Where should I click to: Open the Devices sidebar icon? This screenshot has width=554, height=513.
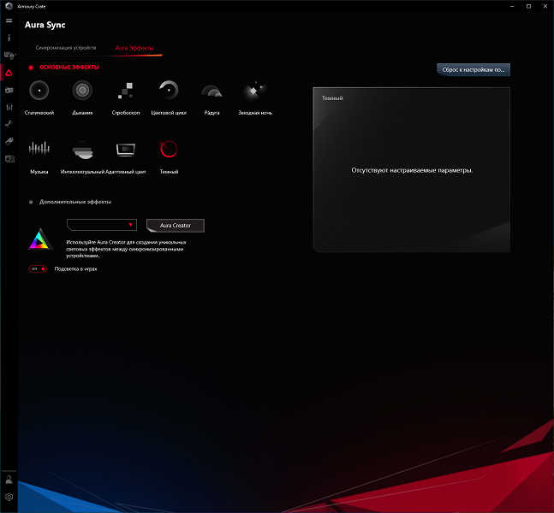click(9, 55)
